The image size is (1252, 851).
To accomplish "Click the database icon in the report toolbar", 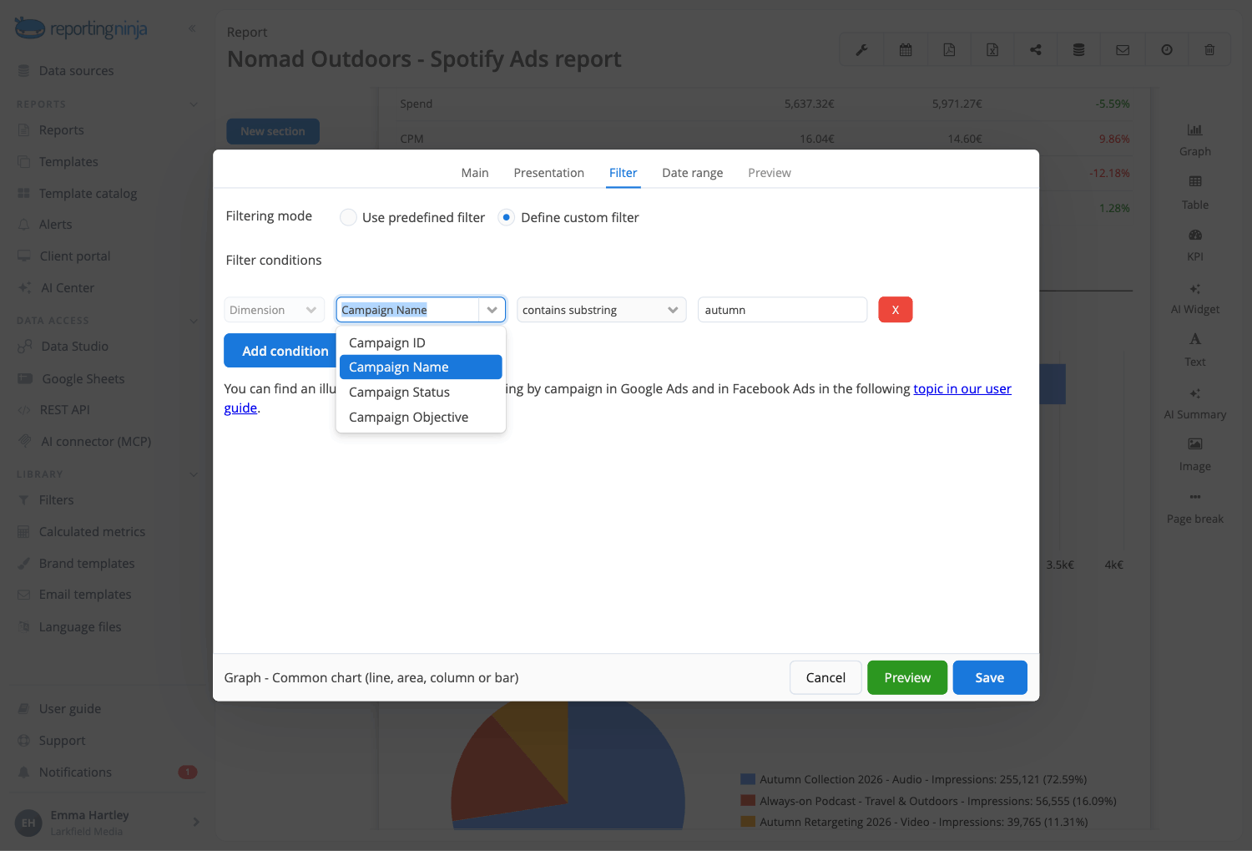I will 1079,50.
